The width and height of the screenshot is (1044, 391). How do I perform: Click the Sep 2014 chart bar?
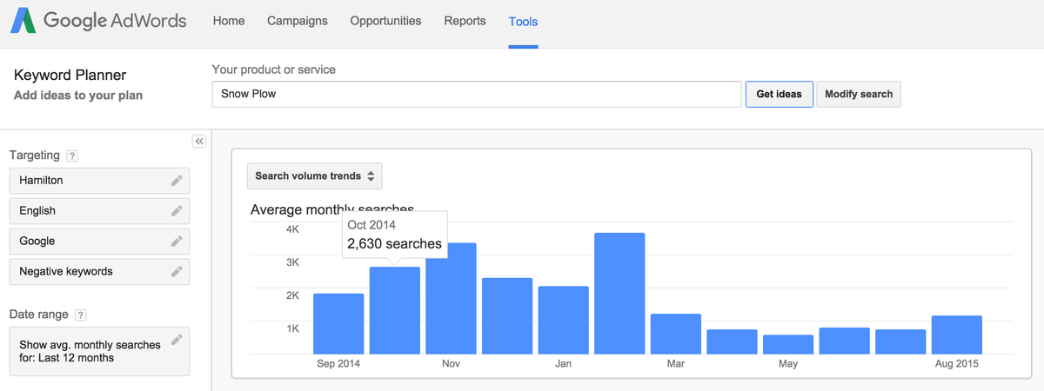point(338,324)
